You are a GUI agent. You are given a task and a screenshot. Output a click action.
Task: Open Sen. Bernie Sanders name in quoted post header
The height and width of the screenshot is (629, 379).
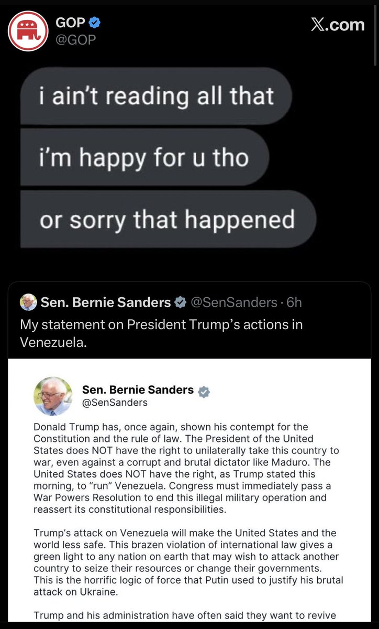(x=106, y=302)
